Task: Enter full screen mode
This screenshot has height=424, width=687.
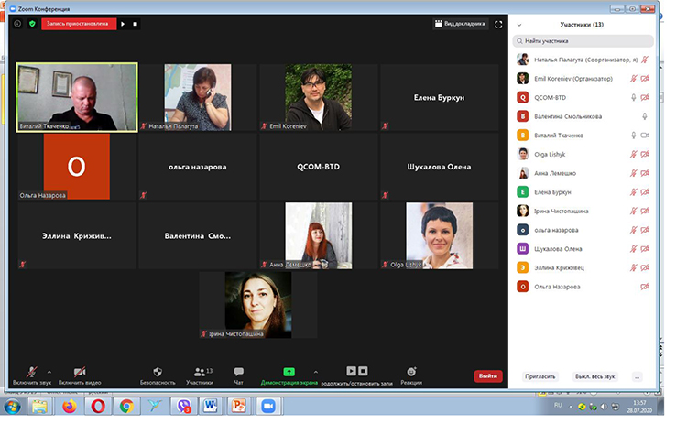Action: pos(498,25)
